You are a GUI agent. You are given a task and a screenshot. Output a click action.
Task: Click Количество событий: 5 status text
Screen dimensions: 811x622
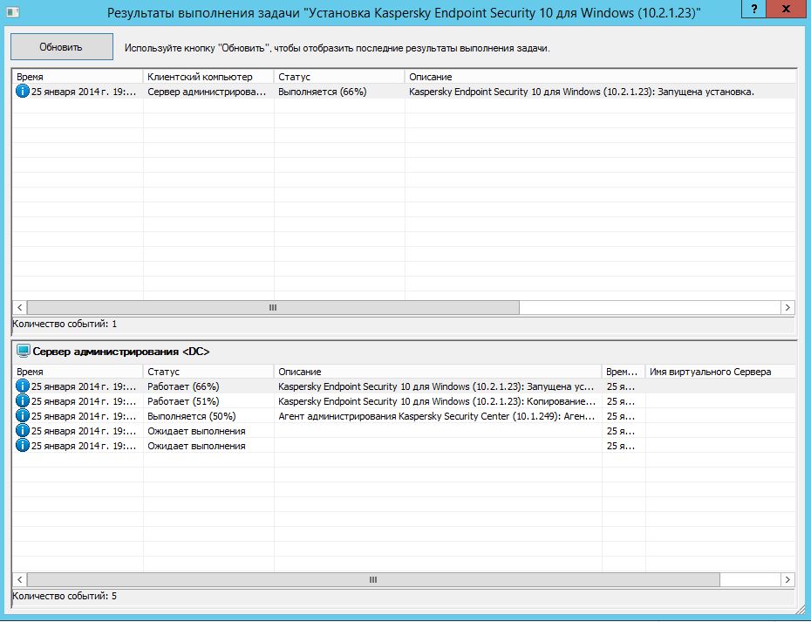pyautogui.click(x=65, y=596)
